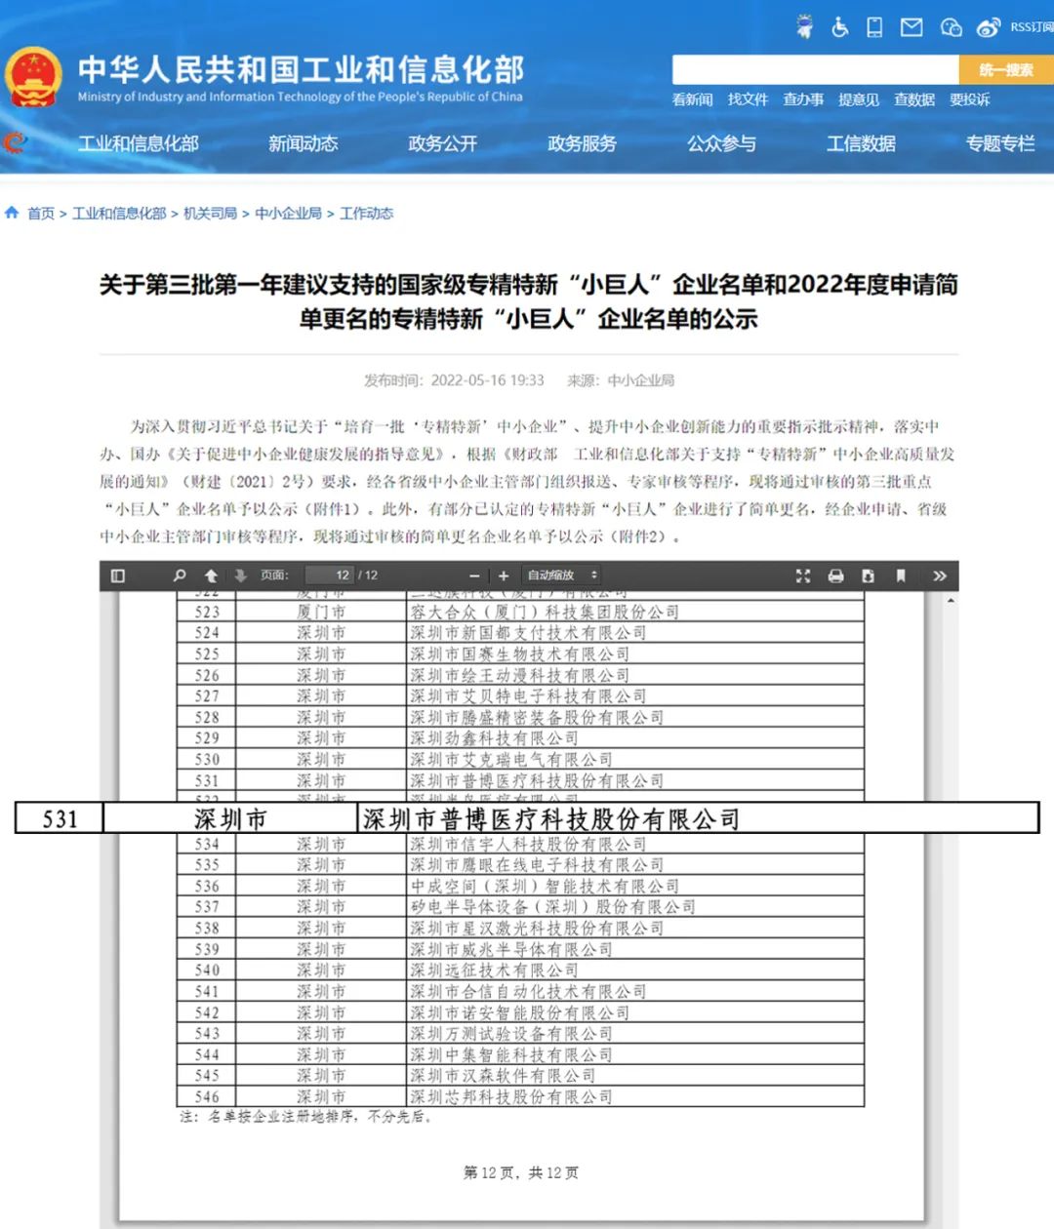1054x1229 pixels.
Task: Click the PDF page number field
Action: pos(329,575)
